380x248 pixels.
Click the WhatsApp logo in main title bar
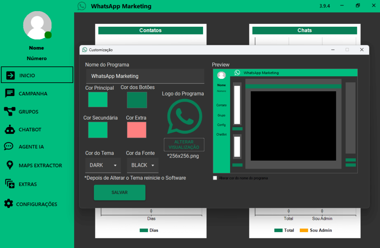(x=82, y=6)
